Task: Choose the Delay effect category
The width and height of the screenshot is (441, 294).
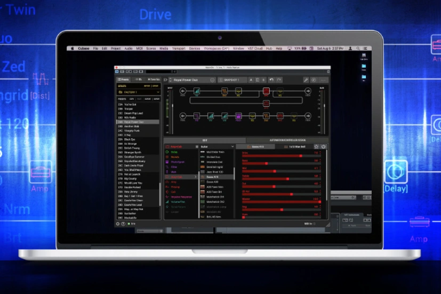Action: [x=174, y=152]
